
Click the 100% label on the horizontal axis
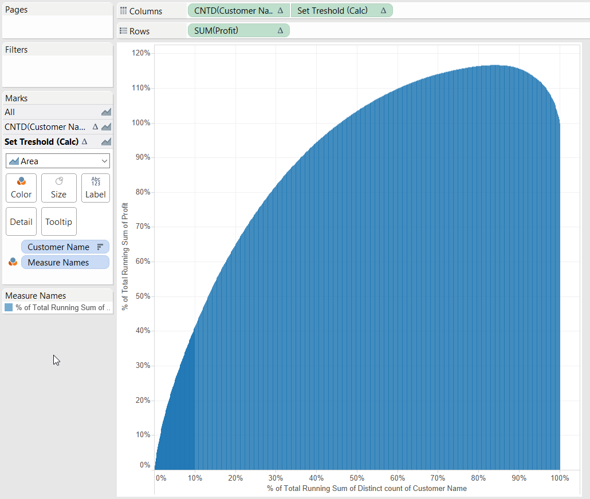pos(560,478)
